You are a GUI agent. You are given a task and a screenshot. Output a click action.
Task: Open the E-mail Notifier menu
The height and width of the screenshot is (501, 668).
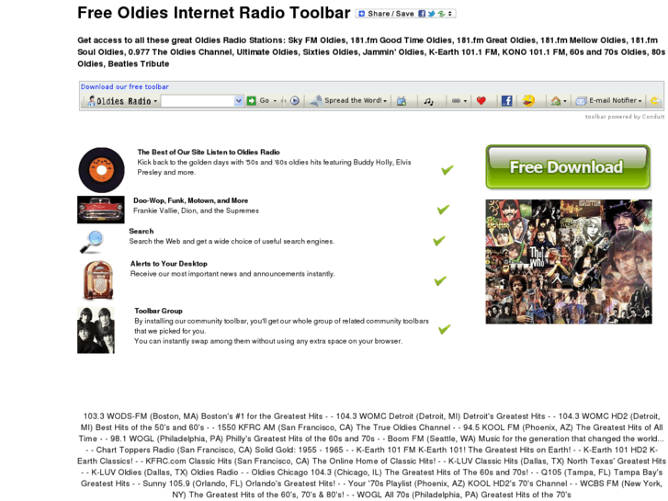pos(608,100)
